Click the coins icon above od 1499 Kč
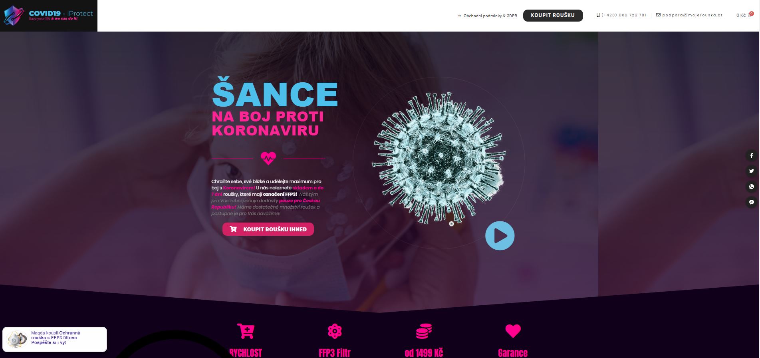Screen dimensions: 760x358 424,331
